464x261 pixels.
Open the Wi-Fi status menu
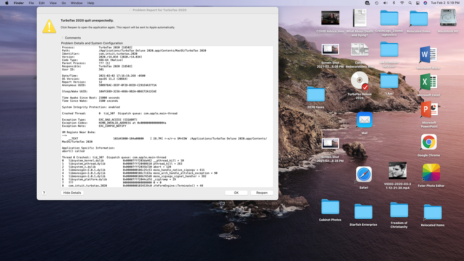click(402, 3)
